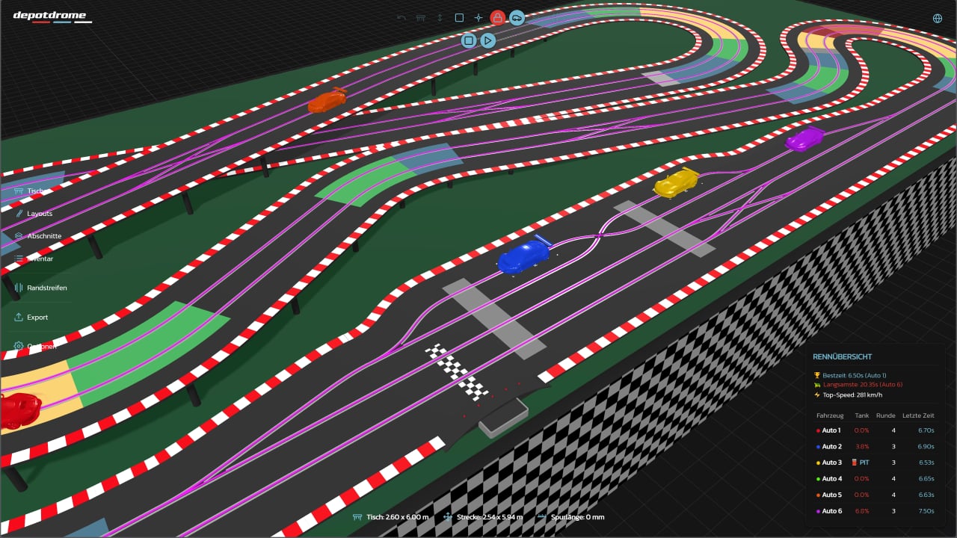Open the Optionen settings item

point(35,346)
